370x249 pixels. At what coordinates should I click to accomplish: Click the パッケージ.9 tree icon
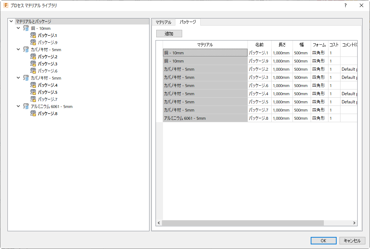point(33,43)
